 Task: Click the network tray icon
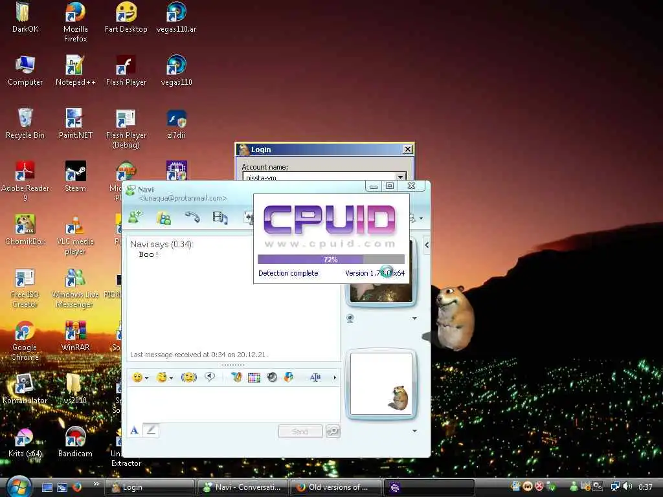click(x=615, y=487)
